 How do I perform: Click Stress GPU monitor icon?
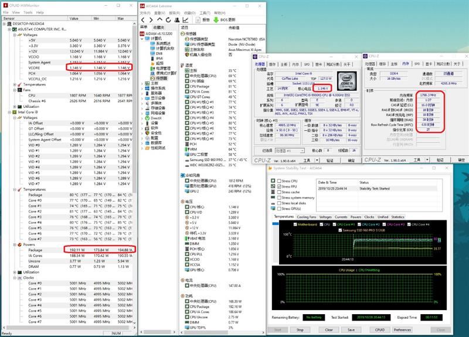tap(273, 209)
